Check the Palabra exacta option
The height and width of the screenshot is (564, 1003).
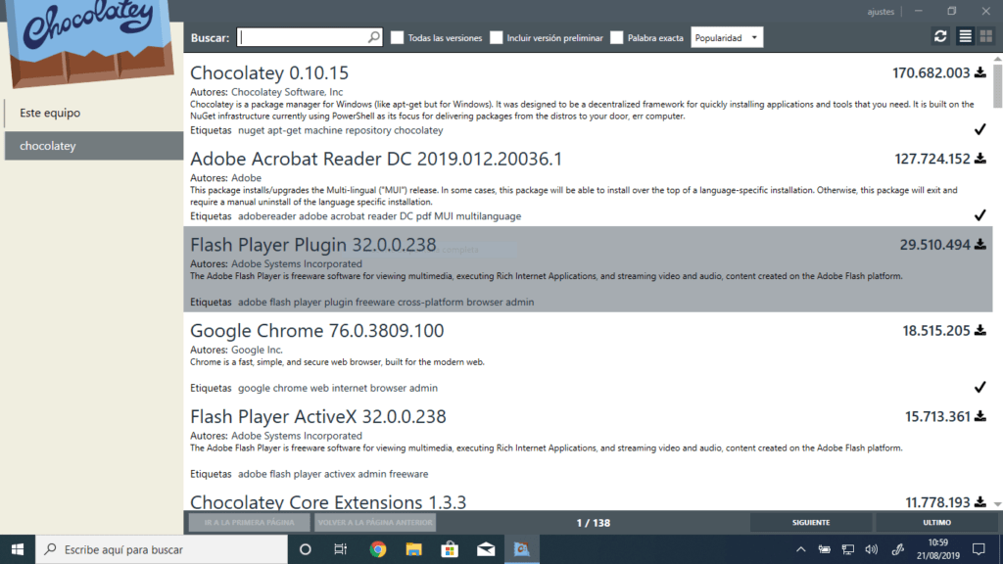pyautogui.click(x=617, y=38)
